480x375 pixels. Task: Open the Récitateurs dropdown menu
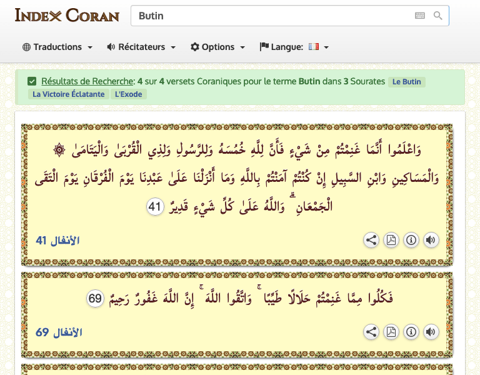[141, 47]
